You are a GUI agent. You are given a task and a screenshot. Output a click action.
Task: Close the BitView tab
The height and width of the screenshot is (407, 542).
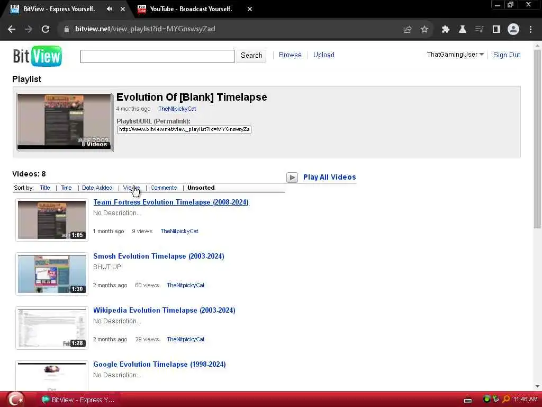pos(123,9)
